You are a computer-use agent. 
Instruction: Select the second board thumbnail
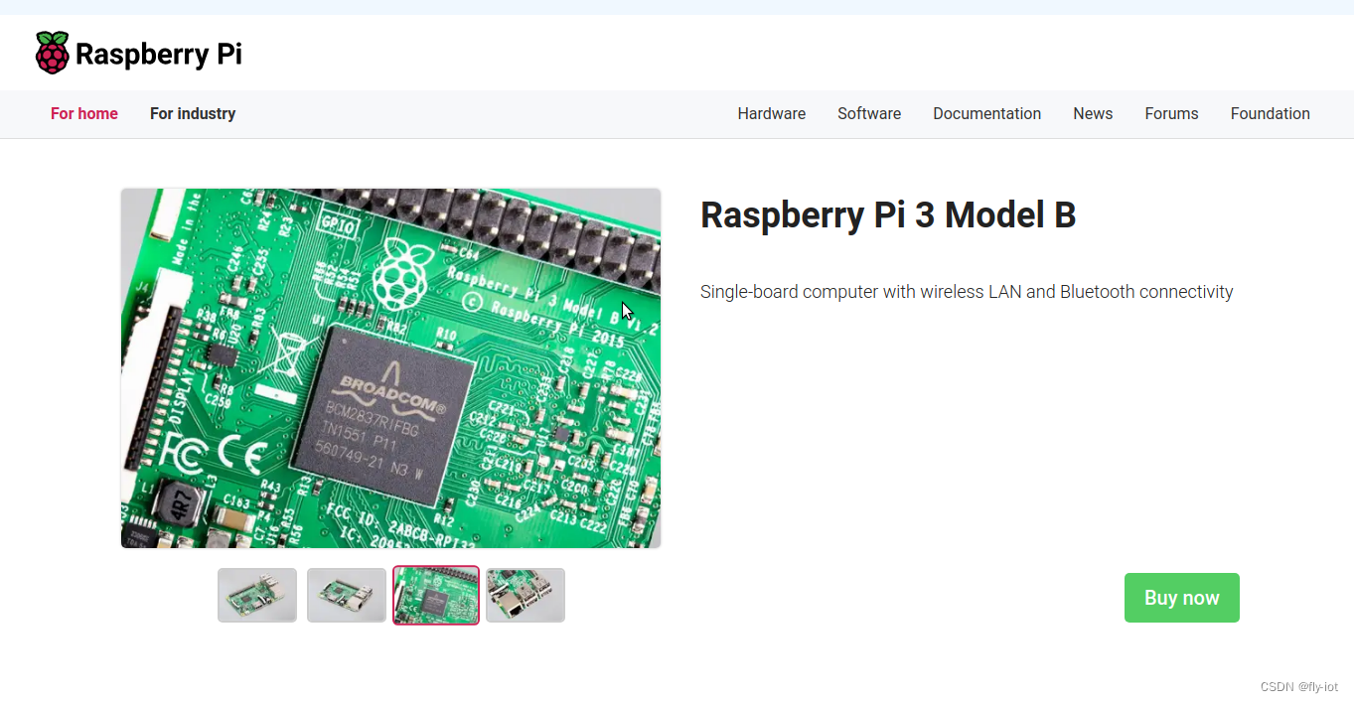pos(347,595)
